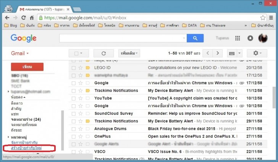Open the input tools dropdown arrow

tap(239, 53)
